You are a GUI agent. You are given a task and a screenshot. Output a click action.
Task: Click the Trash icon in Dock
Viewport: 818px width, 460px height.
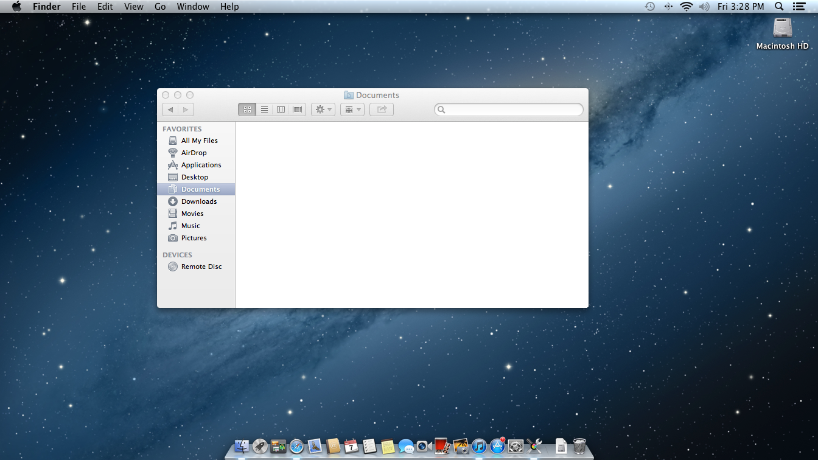(579, 447)
